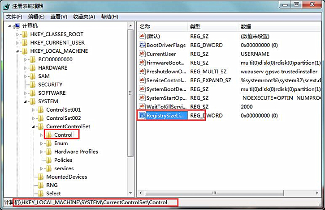Click the HKEY_LOCAL_MACHINE folder icon
The image size is (325, 210).
(x=24, y=51)
